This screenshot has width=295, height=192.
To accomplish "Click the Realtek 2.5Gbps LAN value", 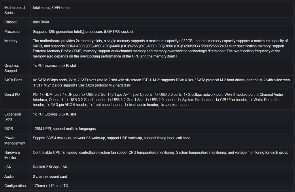I will pos(50,167).
